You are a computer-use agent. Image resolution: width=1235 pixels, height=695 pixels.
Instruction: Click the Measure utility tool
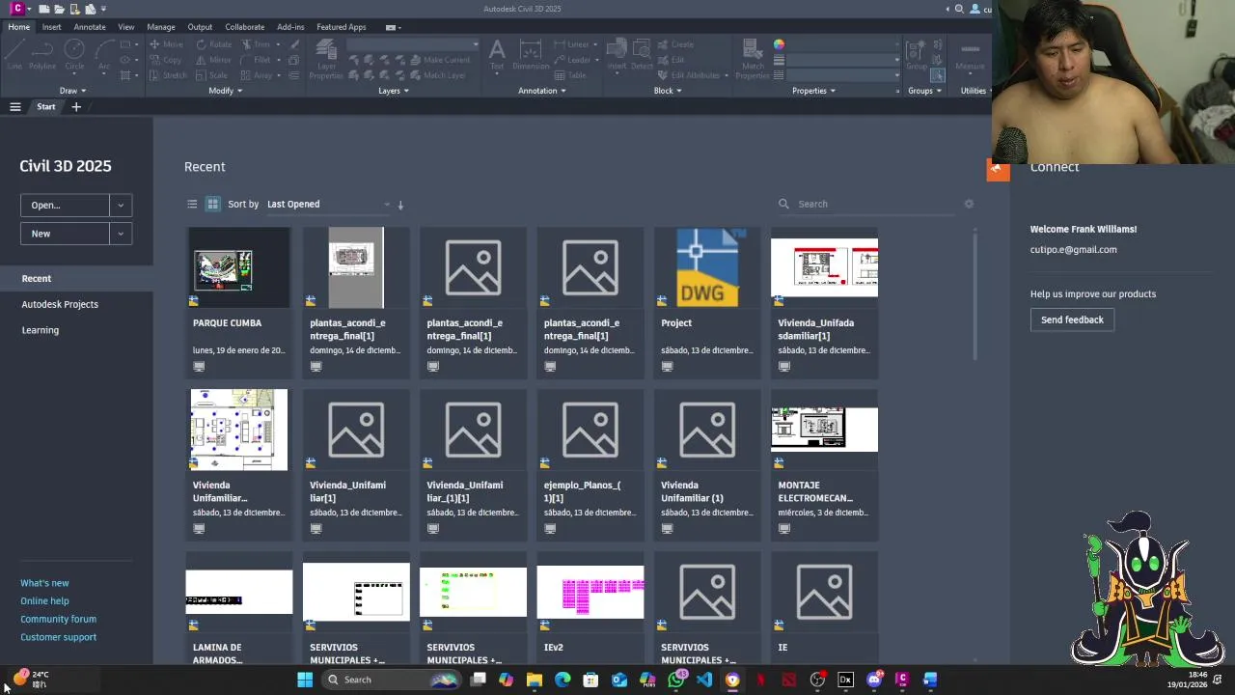click(x=970, y=55)
